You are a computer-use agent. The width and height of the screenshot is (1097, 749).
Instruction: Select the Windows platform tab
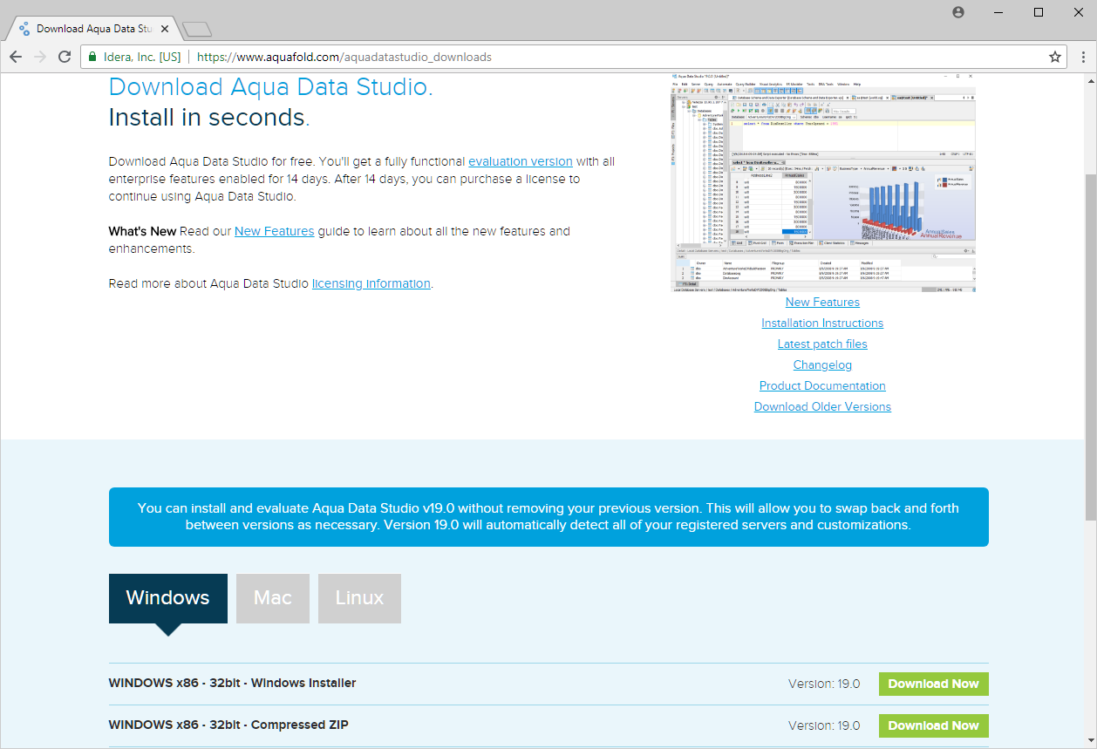pyautogui.click(x=168, y=598)
